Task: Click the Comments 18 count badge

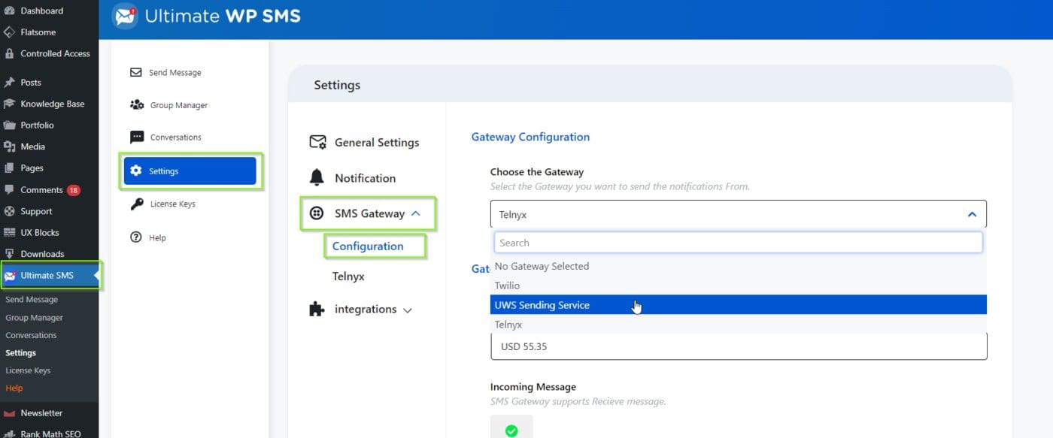Action: pyautogui.click(x=73, y=190)
